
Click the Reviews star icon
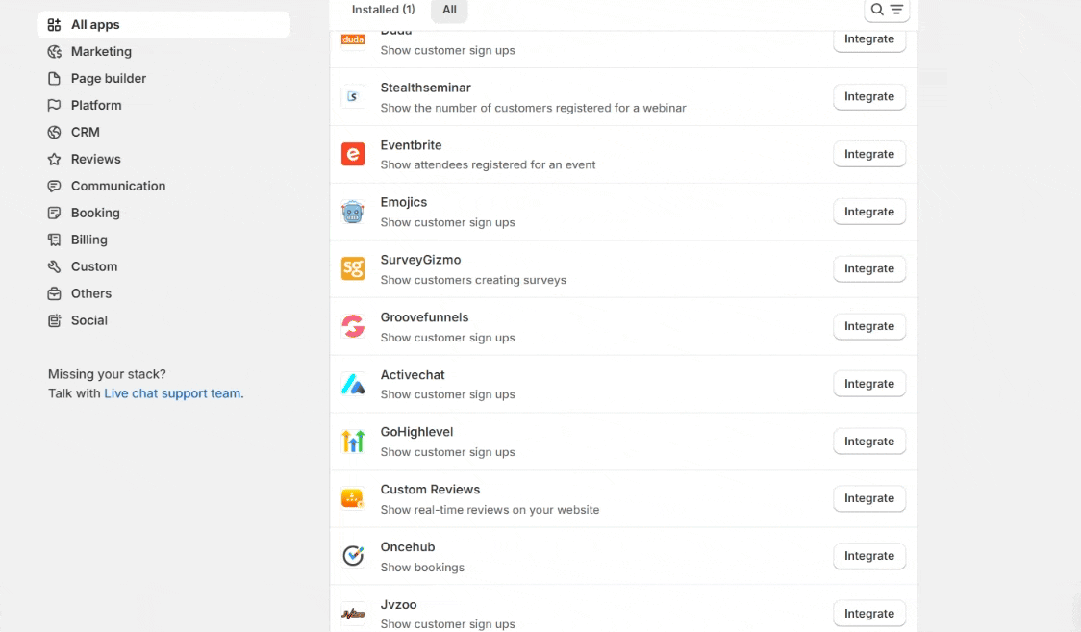[x=54, y=160]
